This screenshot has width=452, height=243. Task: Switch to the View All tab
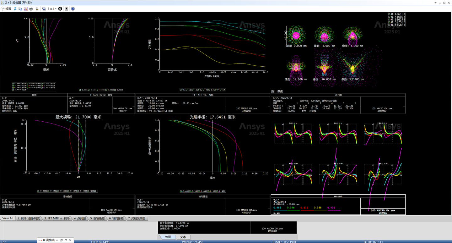pyautogui.click(x=8, y=218)
